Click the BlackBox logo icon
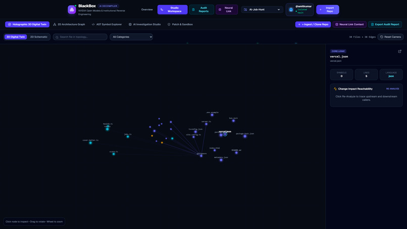The image size is (407, 229). pyautogui.click(x=72, y=10)
